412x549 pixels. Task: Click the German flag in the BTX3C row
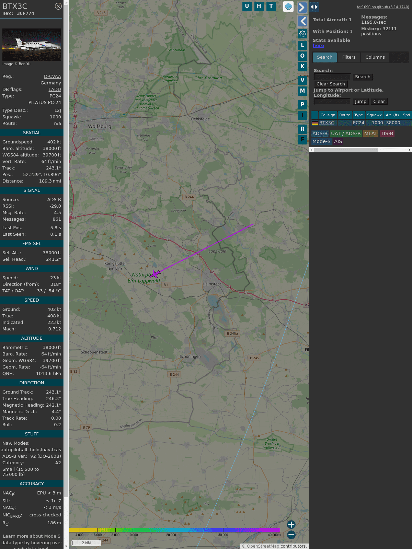(x=315, y=123)
